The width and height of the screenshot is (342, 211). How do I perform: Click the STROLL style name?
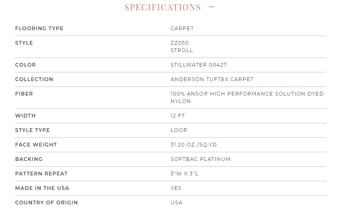(x=182, y=50)
